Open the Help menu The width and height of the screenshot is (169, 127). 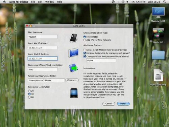tap(59, 2)
